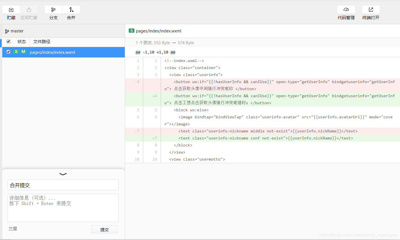Click the removed line marker -7
400x240 pixels.
(137, 131)
